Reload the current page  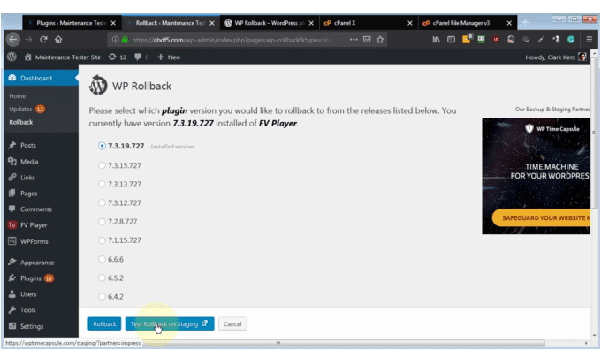[43, 39]
